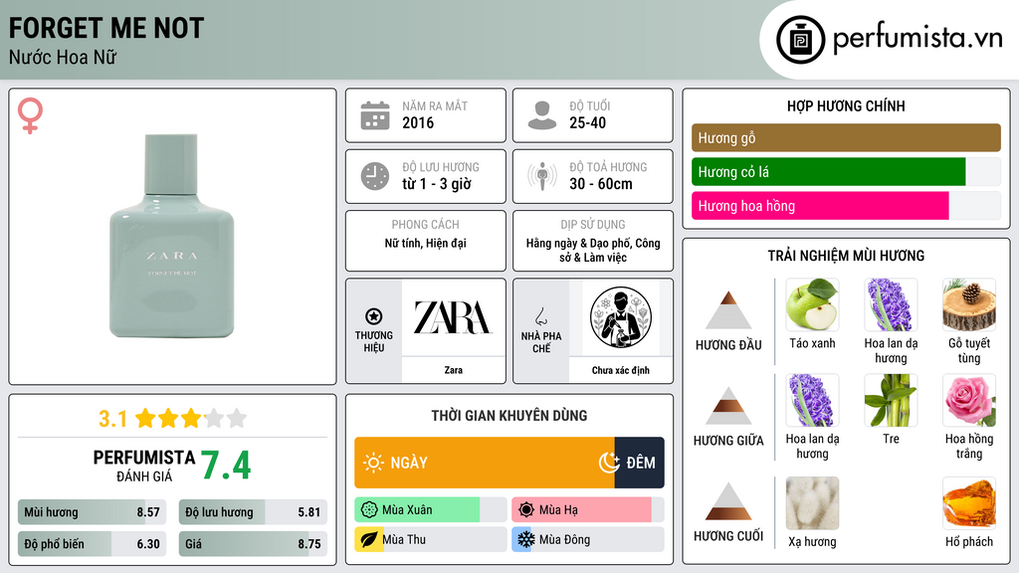The image size is (1019, 573).
Task: Click the person icon beside Độ tuổi
Action: point(542,115)
